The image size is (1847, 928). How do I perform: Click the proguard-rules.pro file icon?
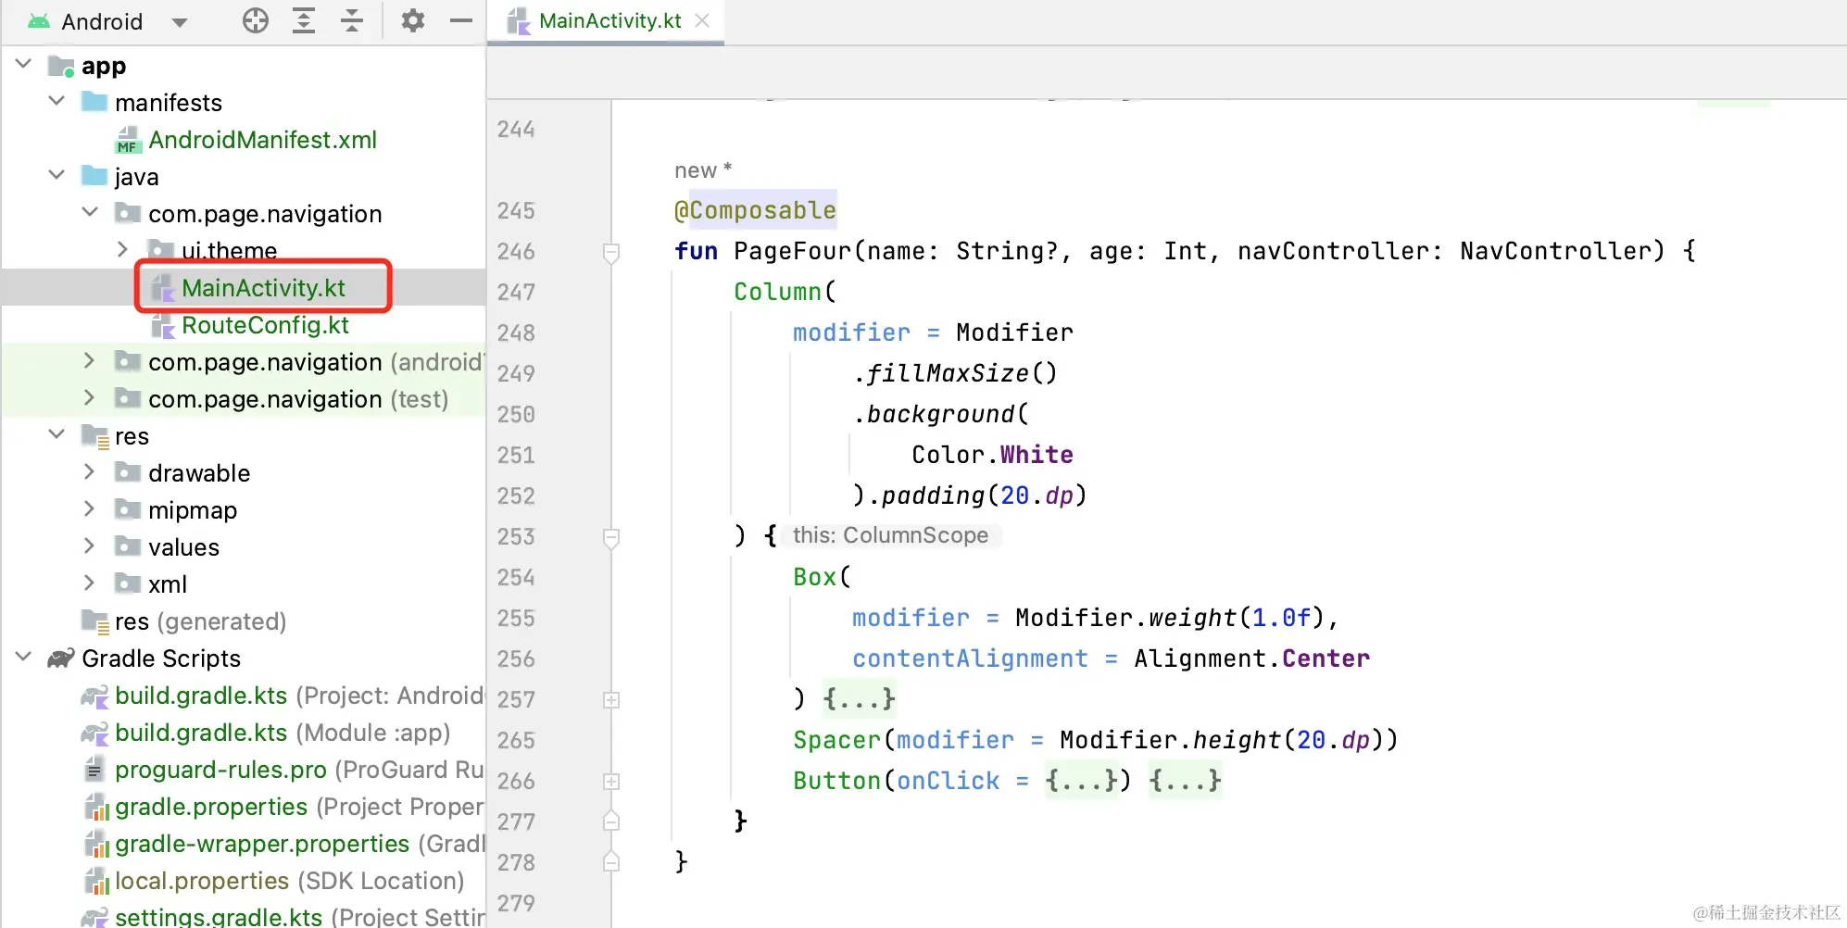pyautogui.click(x=94, y=770)
